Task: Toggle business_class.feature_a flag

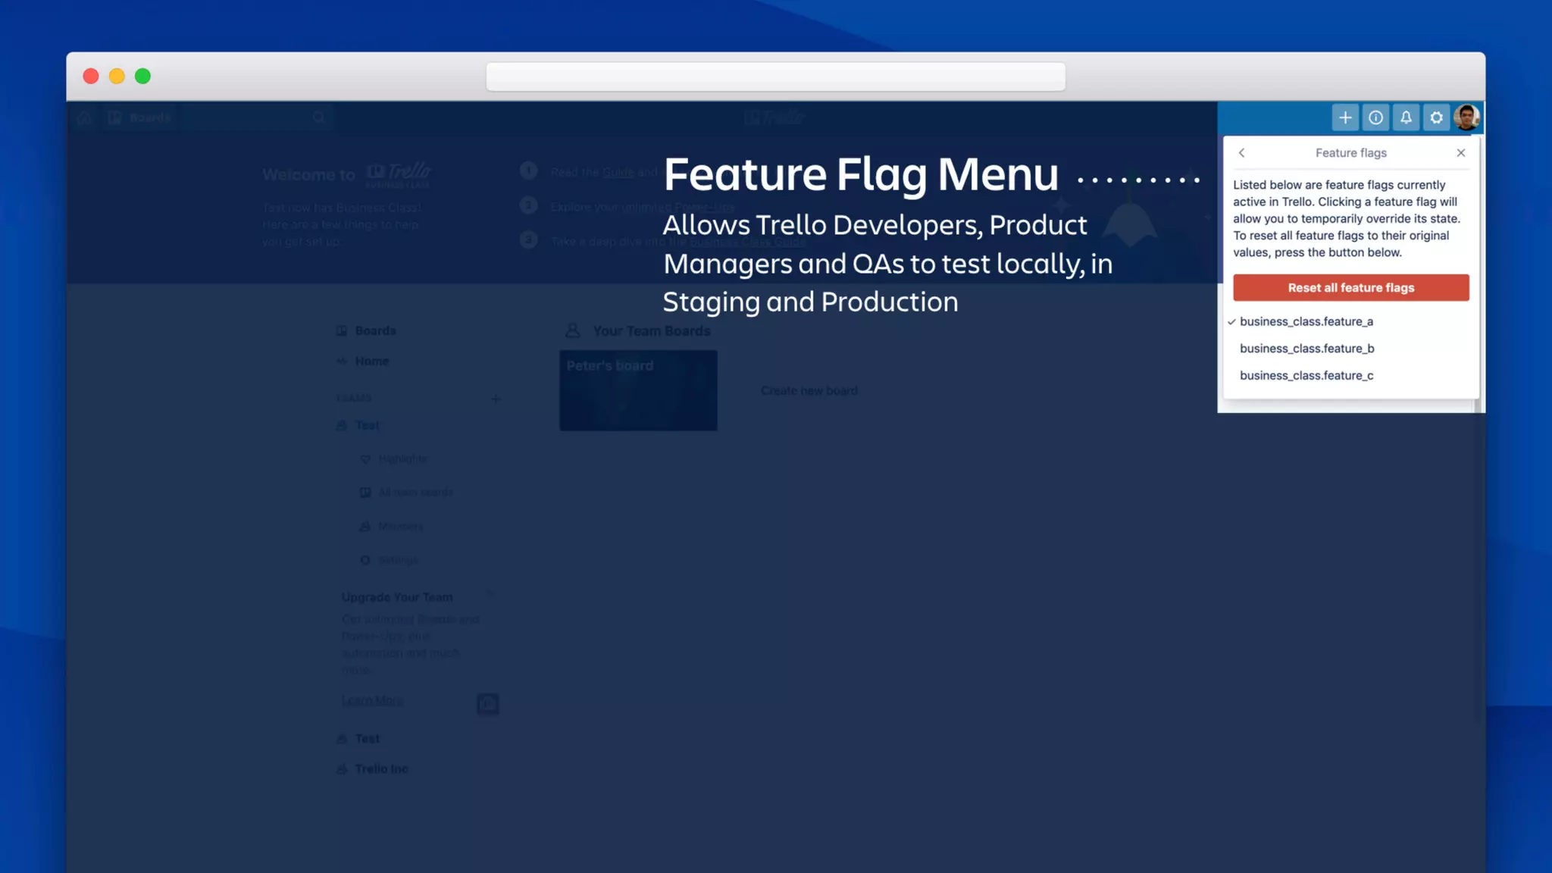Action: coord(1350,321)
